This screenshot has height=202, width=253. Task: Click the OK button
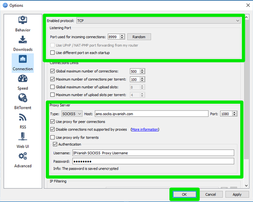[x=184, y=194]
